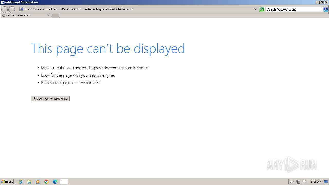Open the volume speaker tray icon
Screen dimensions: 329x185
tap(292, 182)
